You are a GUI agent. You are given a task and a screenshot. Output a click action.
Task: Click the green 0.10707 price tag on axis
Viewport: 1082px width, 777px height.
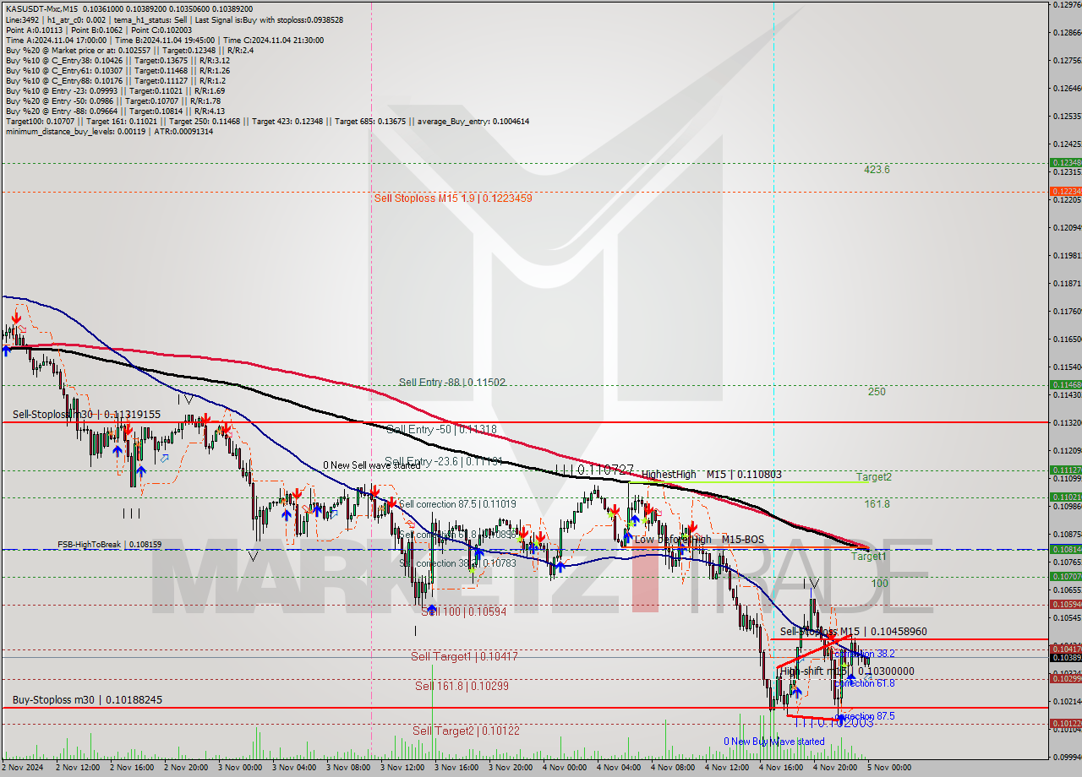1065,576
